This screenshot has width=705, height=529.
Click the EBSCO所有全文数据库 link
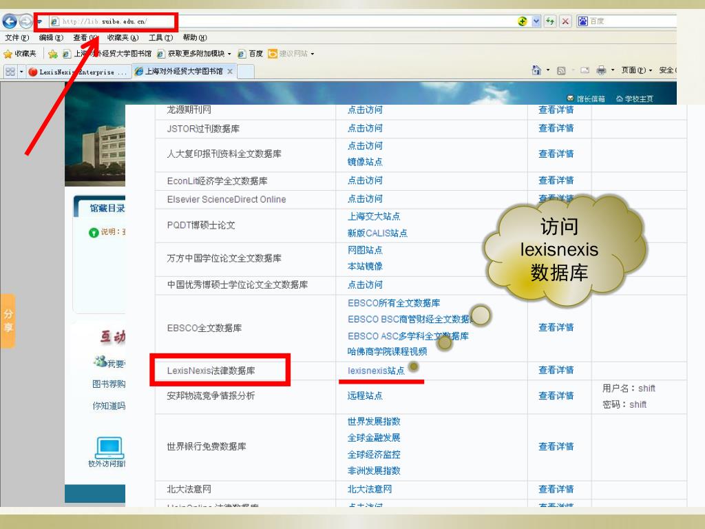pyautogui.click(x=394, y=303)
